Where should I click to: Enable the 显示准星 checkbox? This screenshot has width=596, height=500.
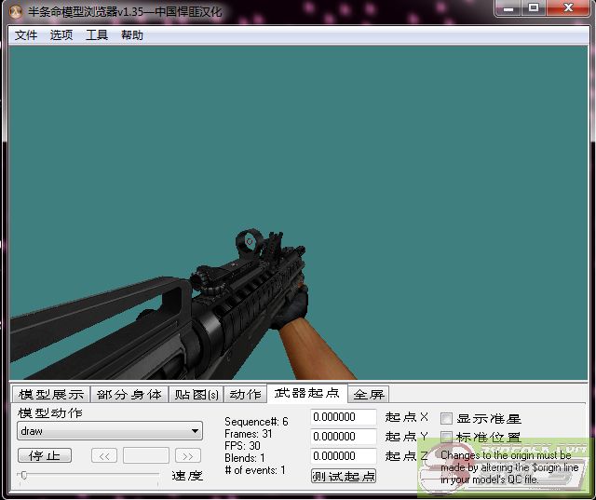pyautogui.click(x=446, y=419)
